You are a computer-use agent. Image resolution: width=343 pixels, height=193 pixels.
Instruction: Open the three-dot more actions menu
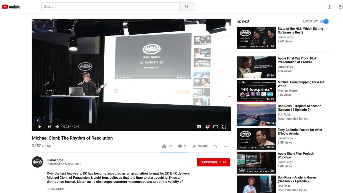point(226,147)
